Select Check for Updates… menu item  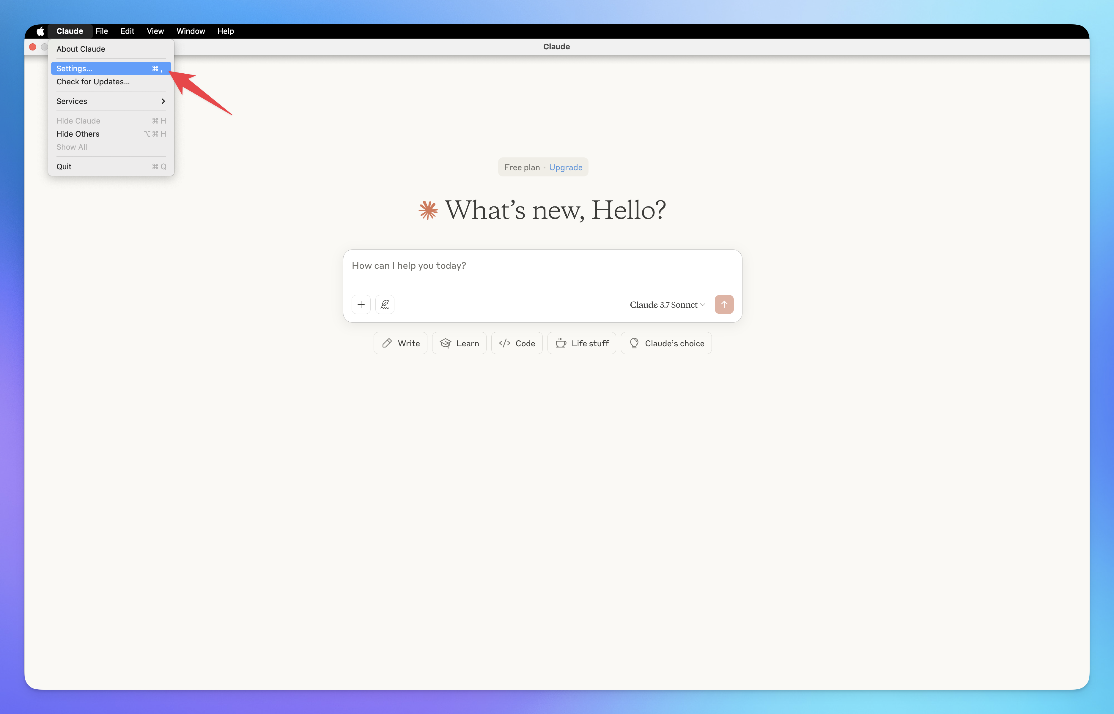point(111,82)
